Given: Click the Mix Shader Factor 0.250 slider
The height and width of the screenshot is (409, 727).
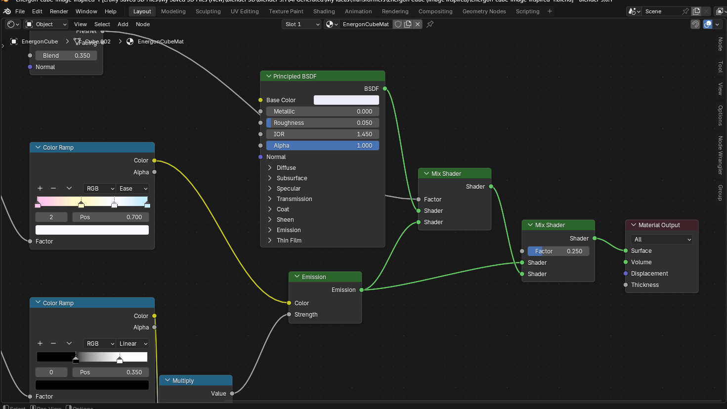Looking at the screenshot, I should click(558, 251).
